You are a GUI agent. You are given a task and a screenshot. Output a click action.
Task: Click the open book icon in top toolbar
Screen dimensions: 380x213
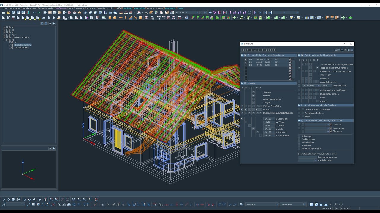(x=167, y=13)
